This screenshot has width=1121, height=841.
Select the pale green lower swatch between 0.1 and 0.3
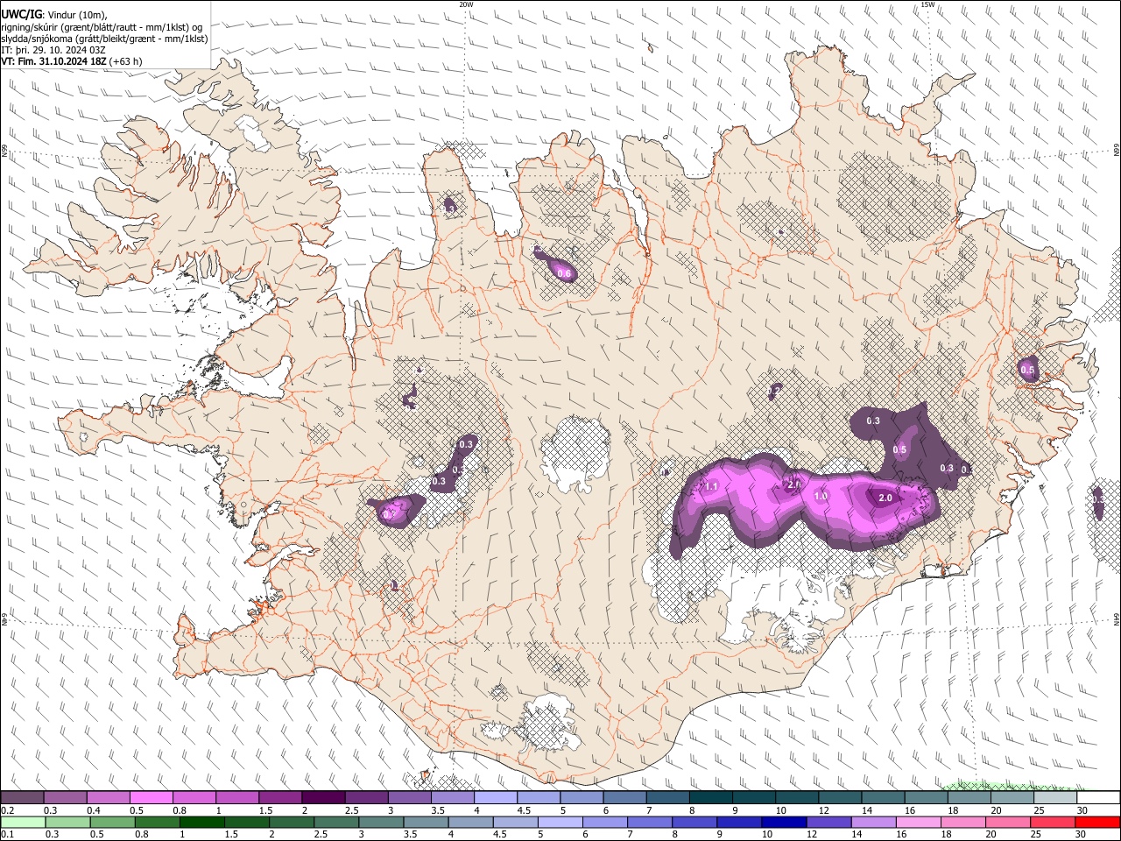click(x=22, y=822)
